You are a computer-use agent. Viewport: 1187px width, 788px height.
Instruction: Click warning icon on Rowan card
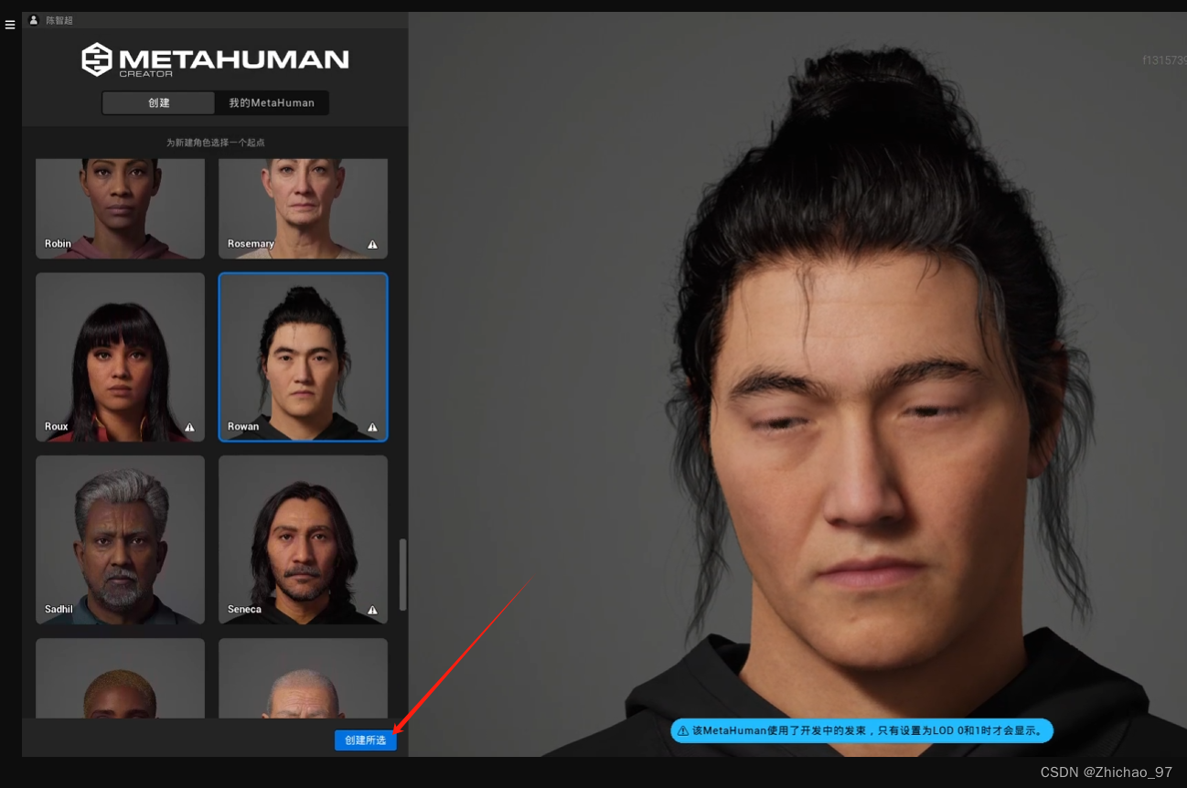(372, 427)
